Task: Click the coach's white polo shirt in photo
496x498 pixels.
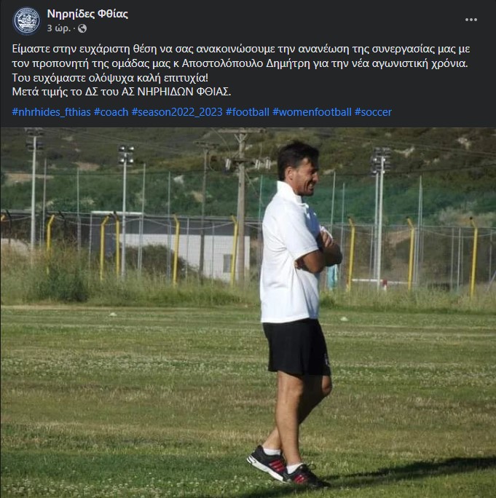Action: pyautogui.click(x=291, y=254)
